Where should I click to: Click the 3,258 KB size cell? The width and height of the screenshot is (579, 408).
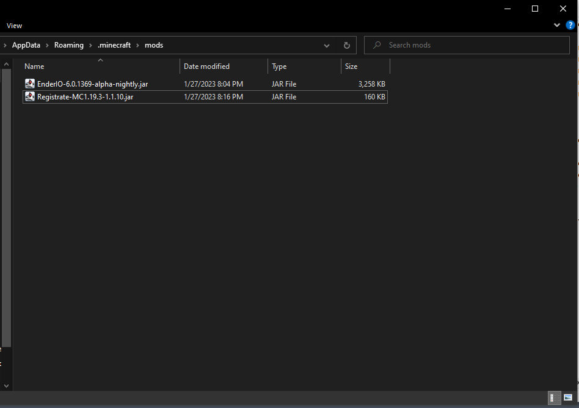click(371, 84)
